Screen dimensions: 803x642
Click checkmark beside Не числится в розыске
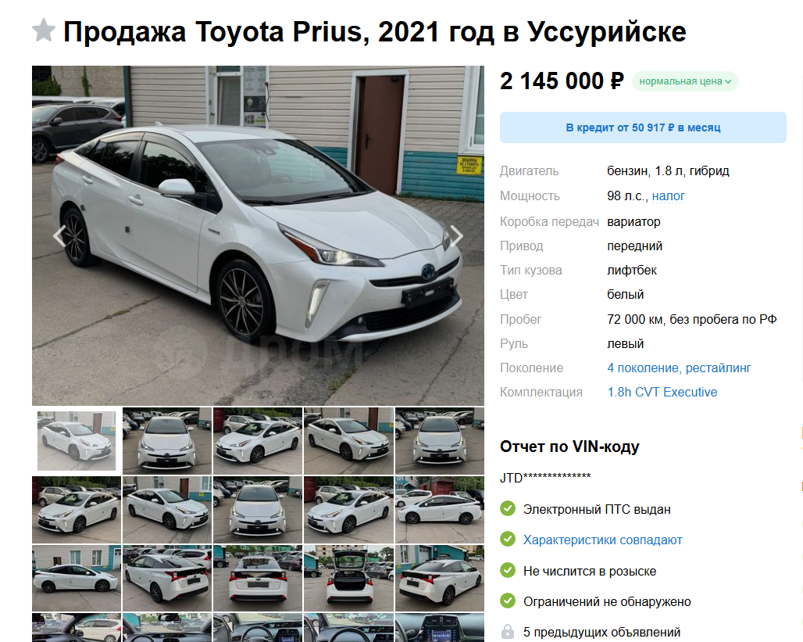508,570
